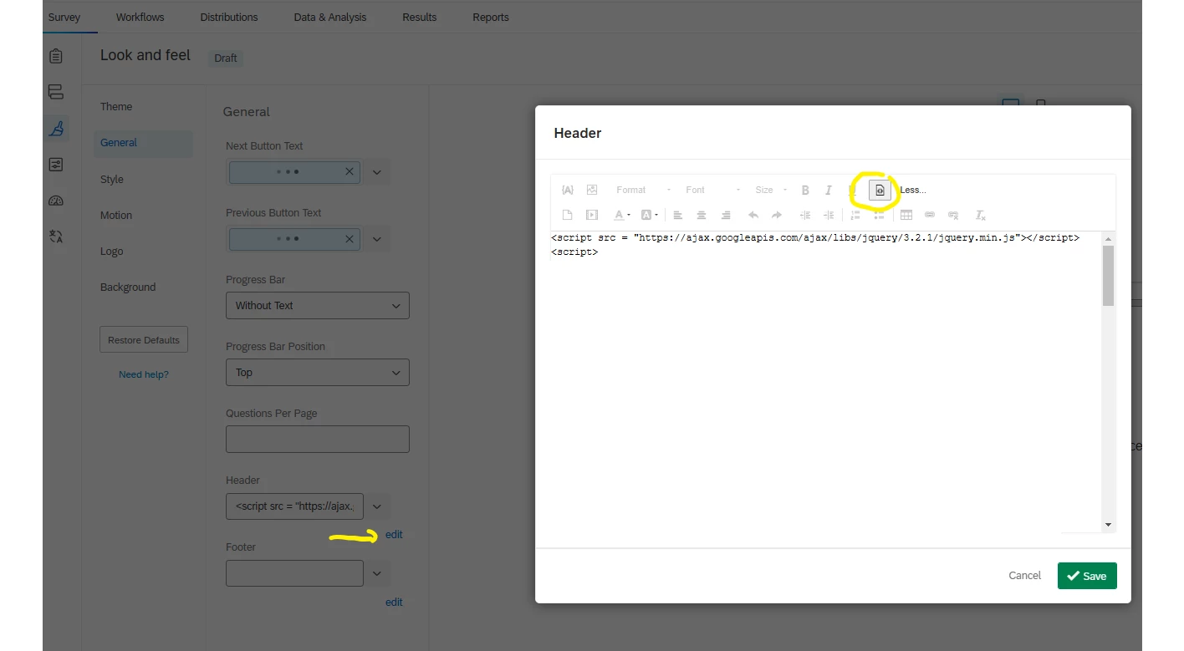Click the Look and feel paintbrush icon
1184x651 pixels.
(57, 129)
